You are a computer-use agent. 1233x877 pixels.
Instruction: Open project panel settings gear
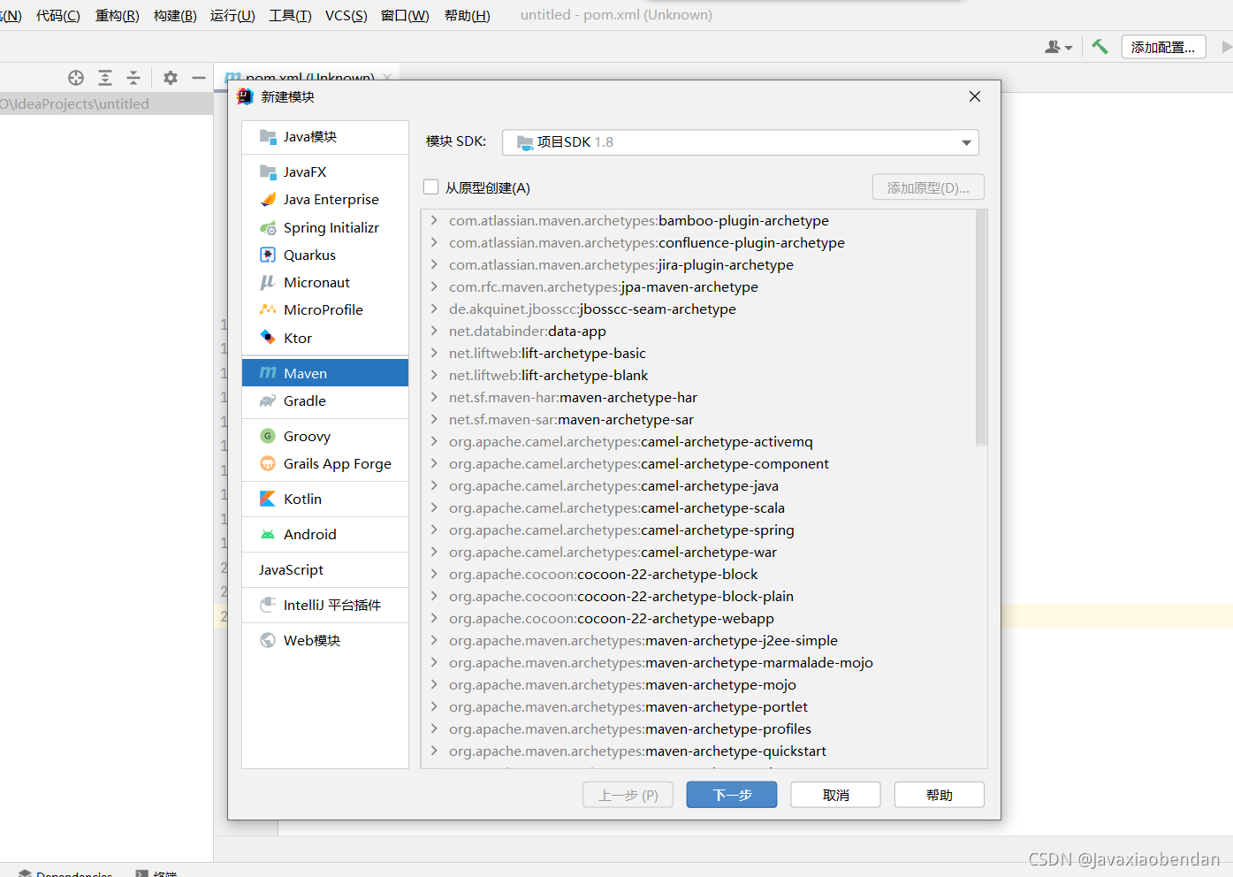click(171, 78)
